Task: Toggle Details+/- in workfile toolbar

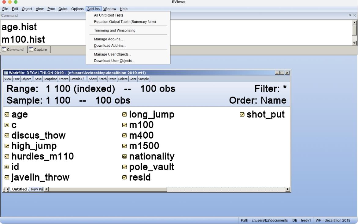Action: [x=78, y=79]
